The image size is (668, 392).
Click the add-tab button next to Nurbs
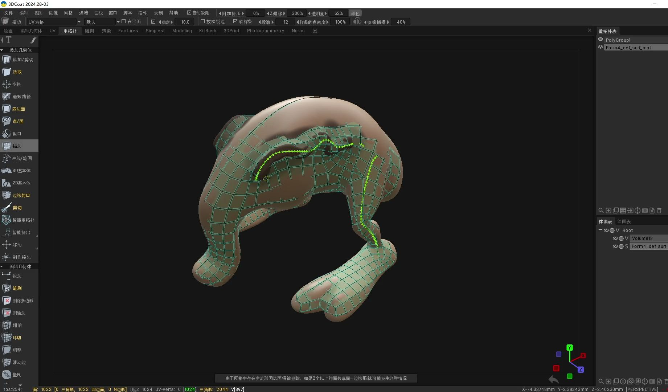pyautogui.click(x=315, y=30)
